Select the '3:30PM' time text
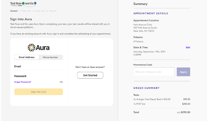Viewport: 208px width, 130px height. pyautogui.click(x=137, y=55)
